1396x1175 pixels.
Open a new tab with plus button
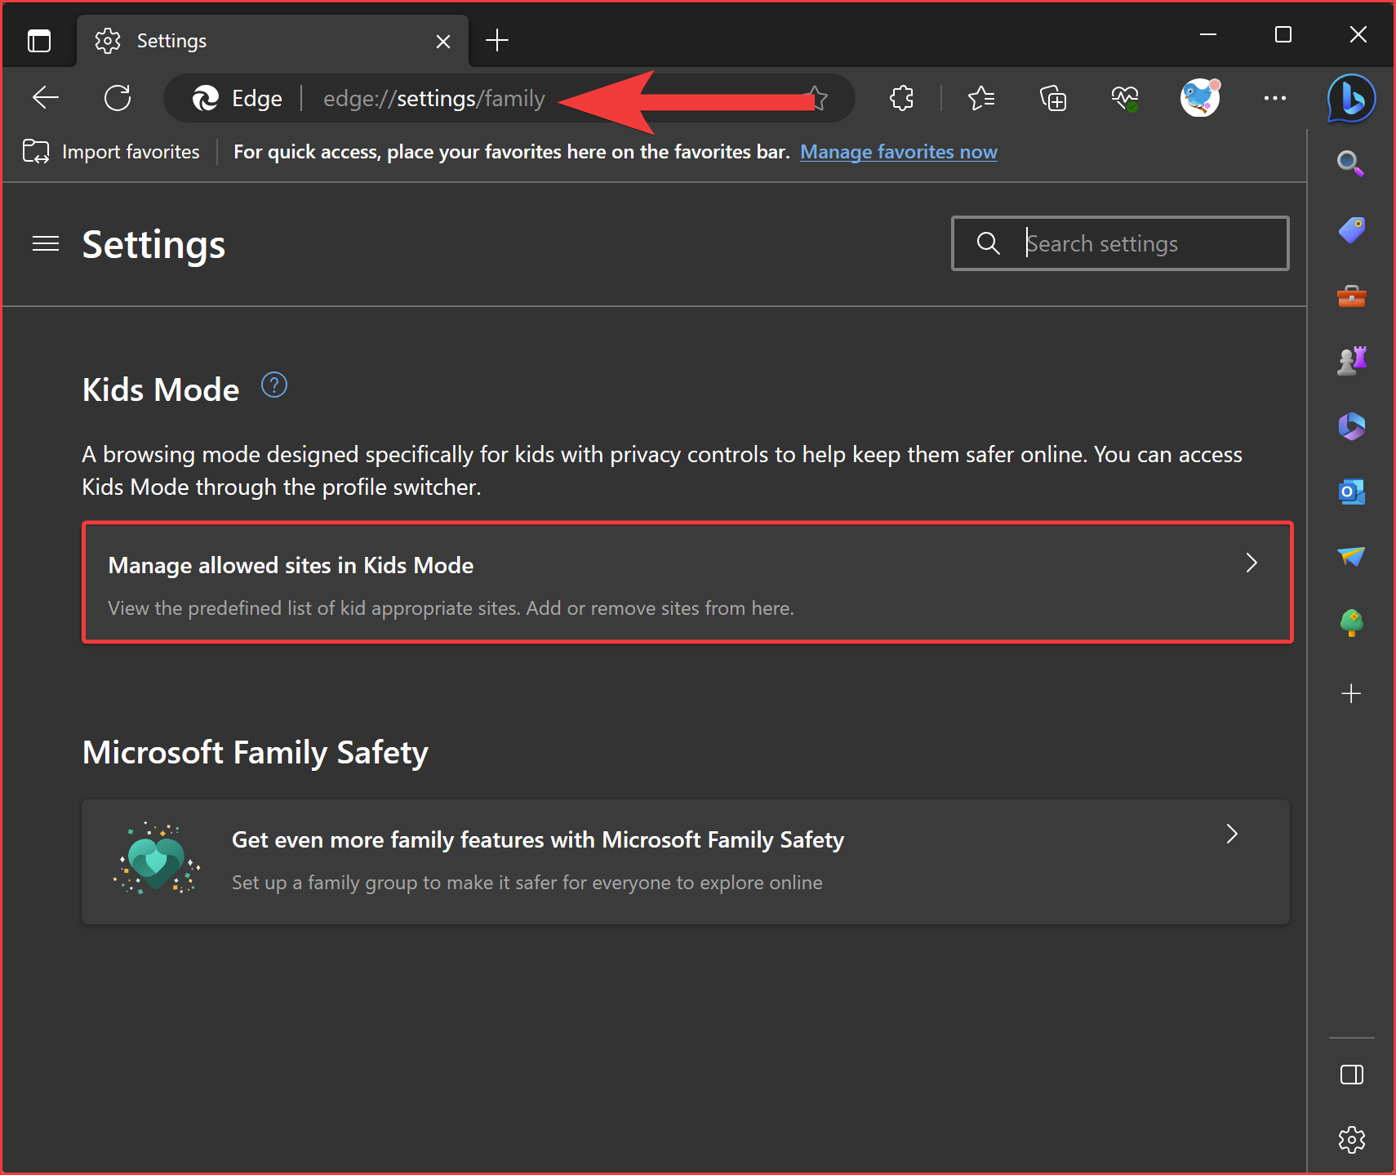pos(496,40)
